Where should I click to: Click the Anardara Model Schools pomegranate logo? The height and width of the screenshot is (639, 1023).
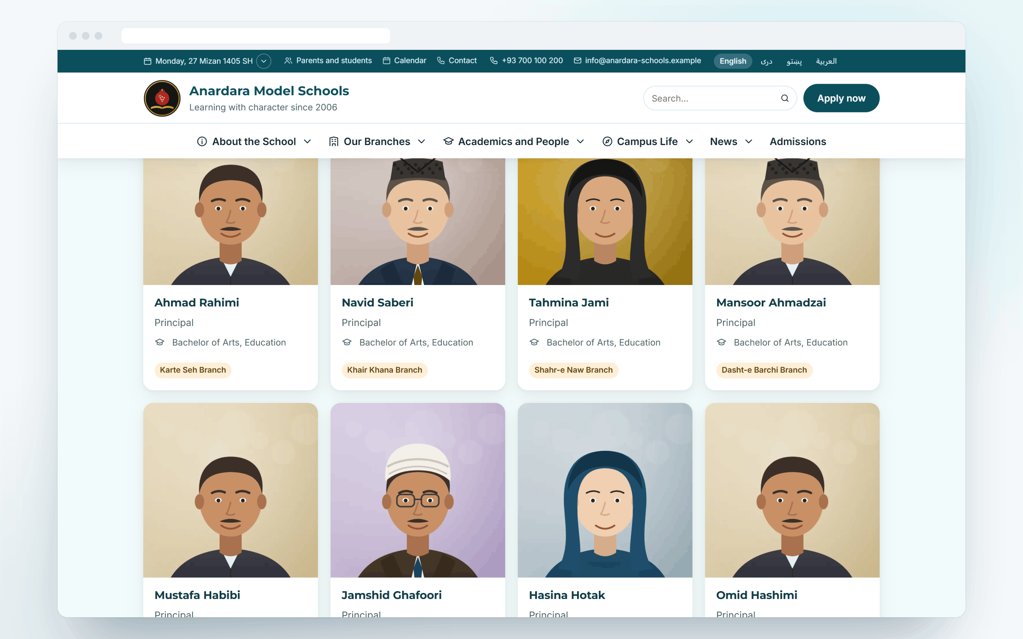click(162, 98)
